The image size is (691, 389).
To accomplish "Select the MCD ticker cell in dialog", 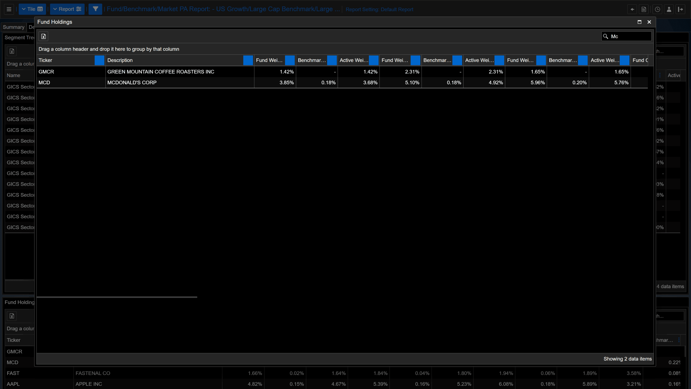I will pos(71,82).
